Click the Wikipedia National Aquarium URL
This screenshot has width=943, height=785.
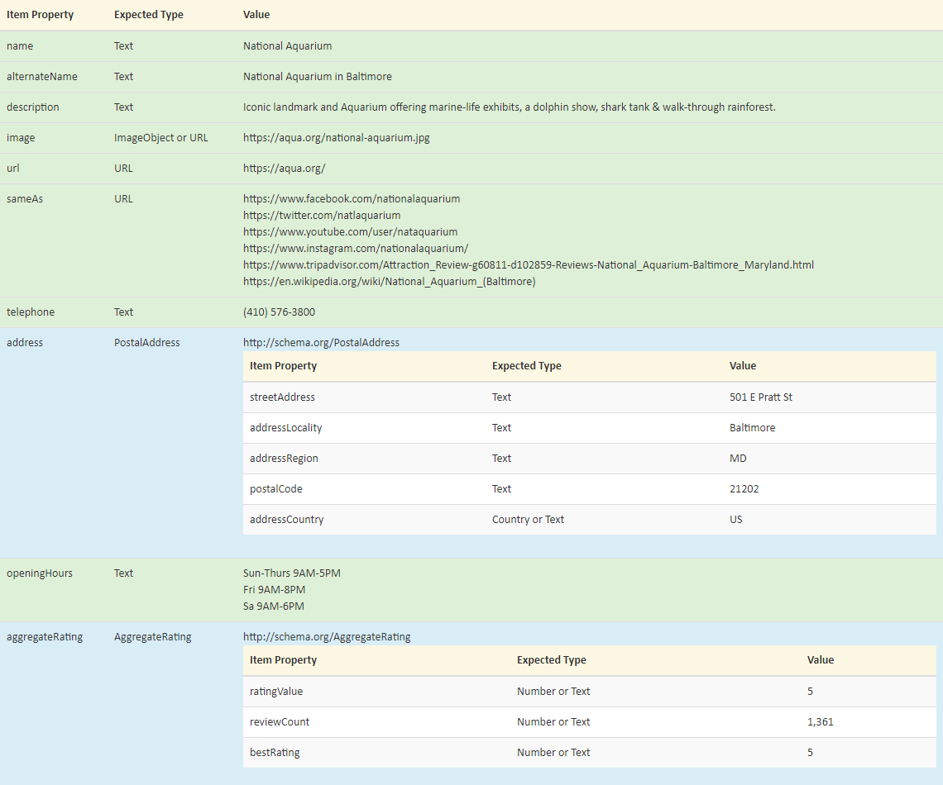[389, 282]
